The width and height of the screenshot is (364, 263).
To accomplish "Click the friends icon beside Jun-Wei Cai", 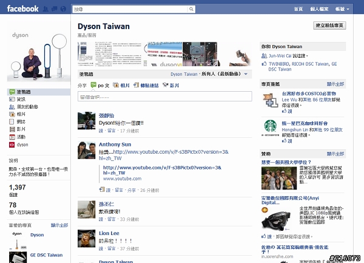I will click(x=264, y=56).
